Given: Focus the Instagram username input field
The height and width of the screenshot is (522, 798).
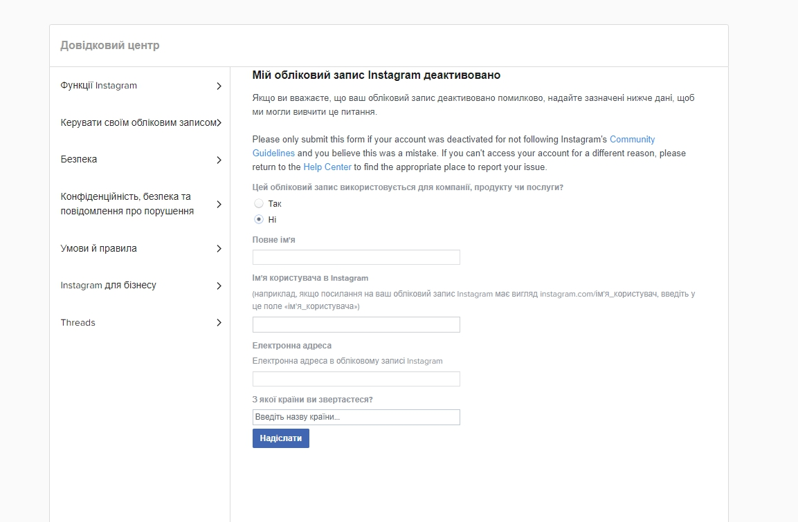Looking at the screenshot, I should pyautogui.click(x=356, y=325).
